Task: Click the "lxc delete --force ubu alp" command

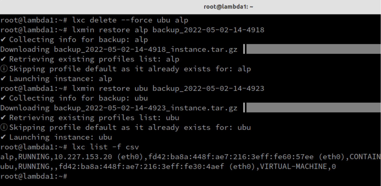Action: click(x=130, y=20)
